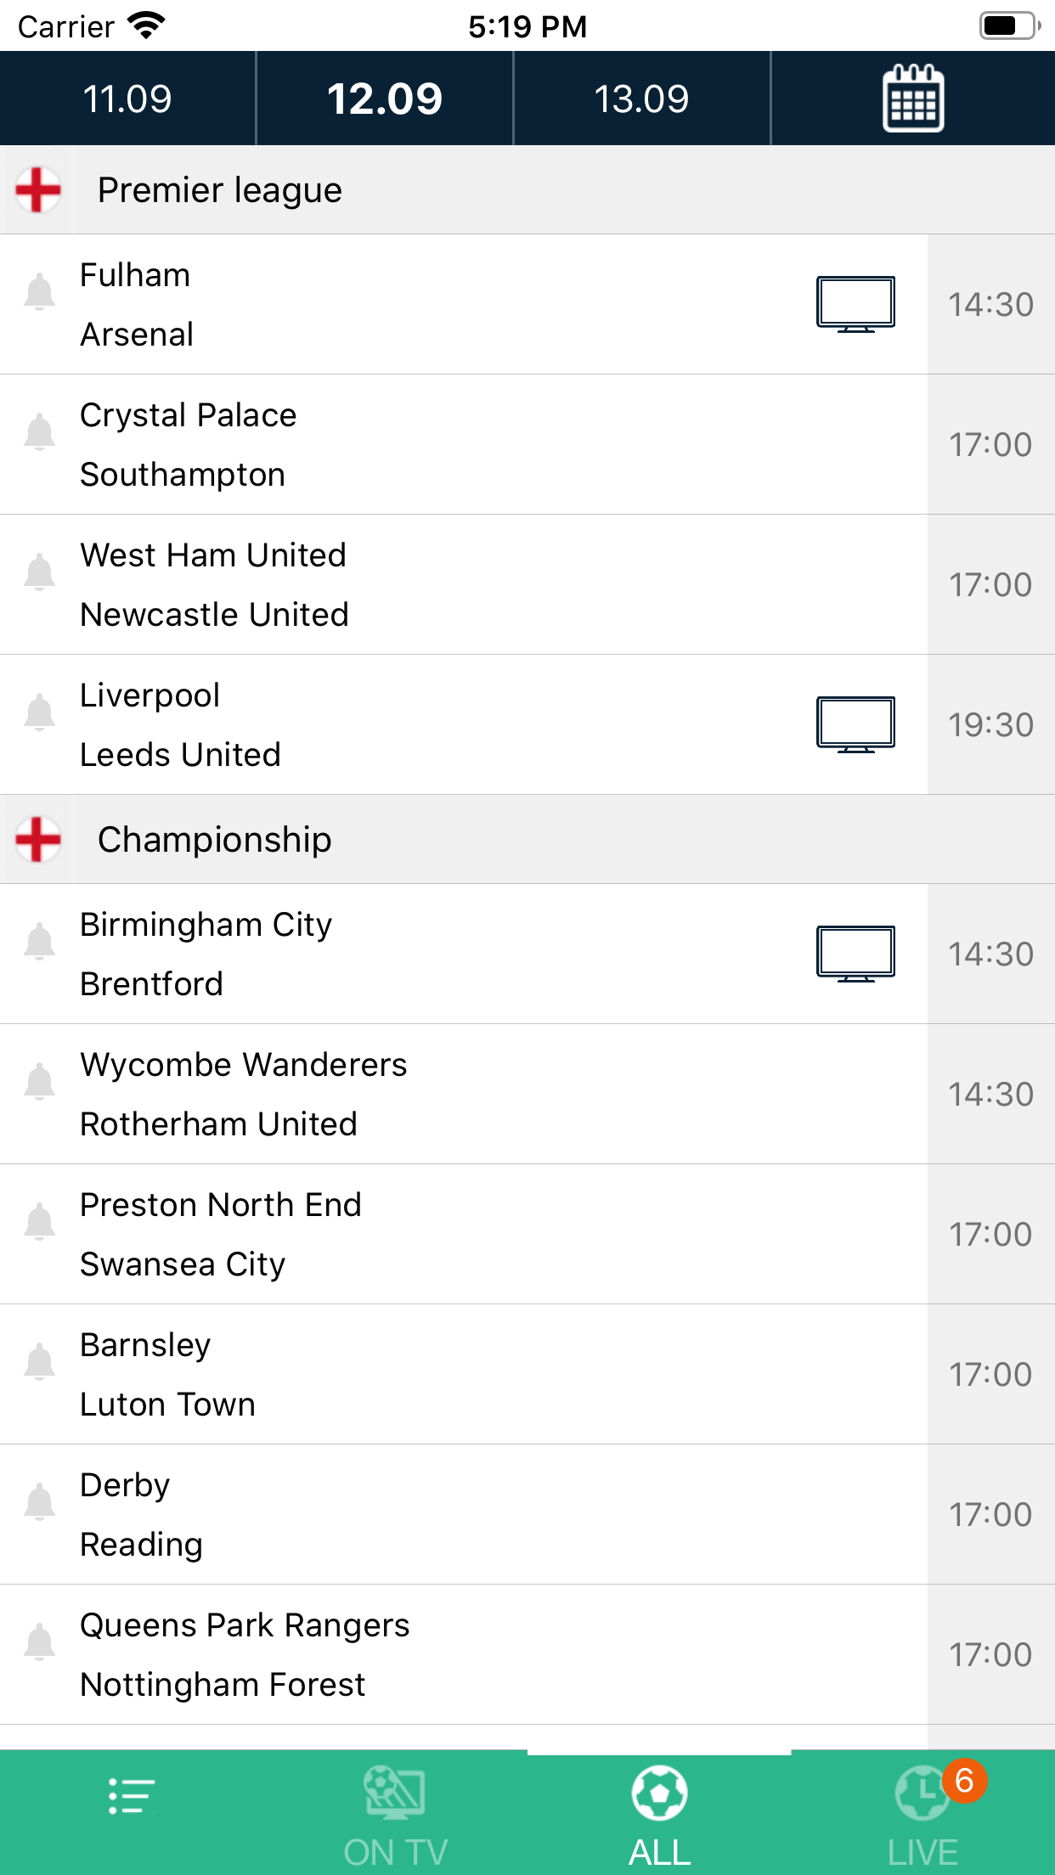
Task: Enable alert bell for Crystal Palace match
Action: [x=39, y=432]
